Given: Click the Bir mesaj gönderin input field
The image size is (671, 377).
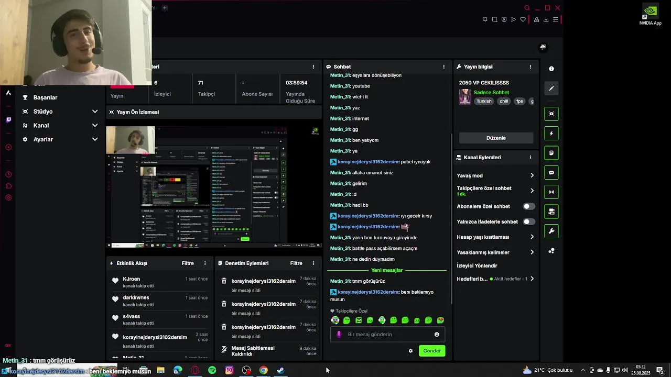Looking at the screenshot, I should tap(387, 335).
